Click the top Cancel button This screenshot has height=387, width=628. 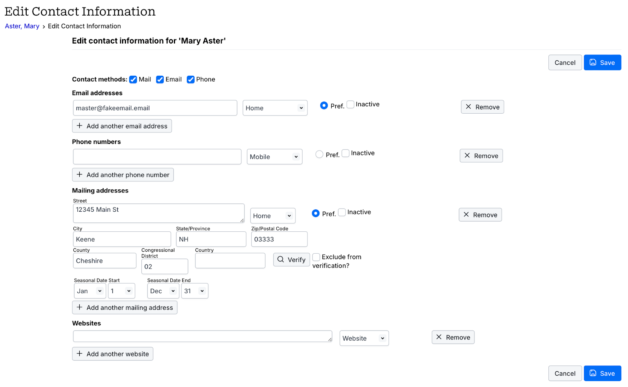[x=565, y=63]
